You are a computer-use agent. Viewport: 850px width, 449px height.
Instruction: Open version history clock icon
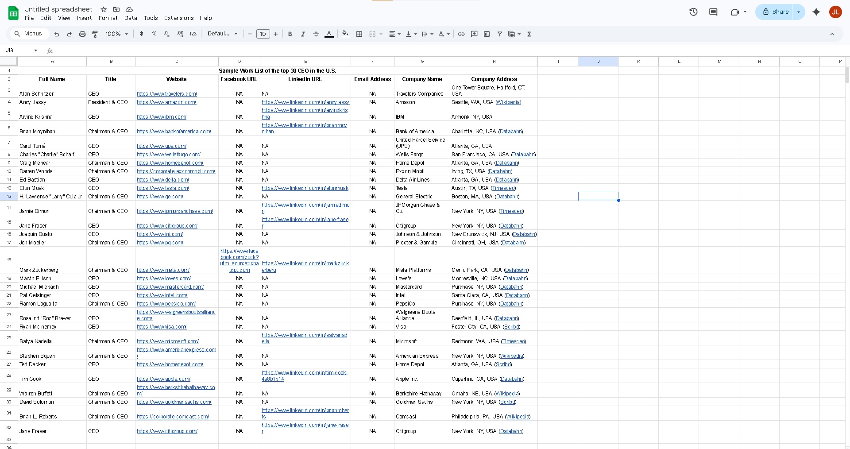693,12
